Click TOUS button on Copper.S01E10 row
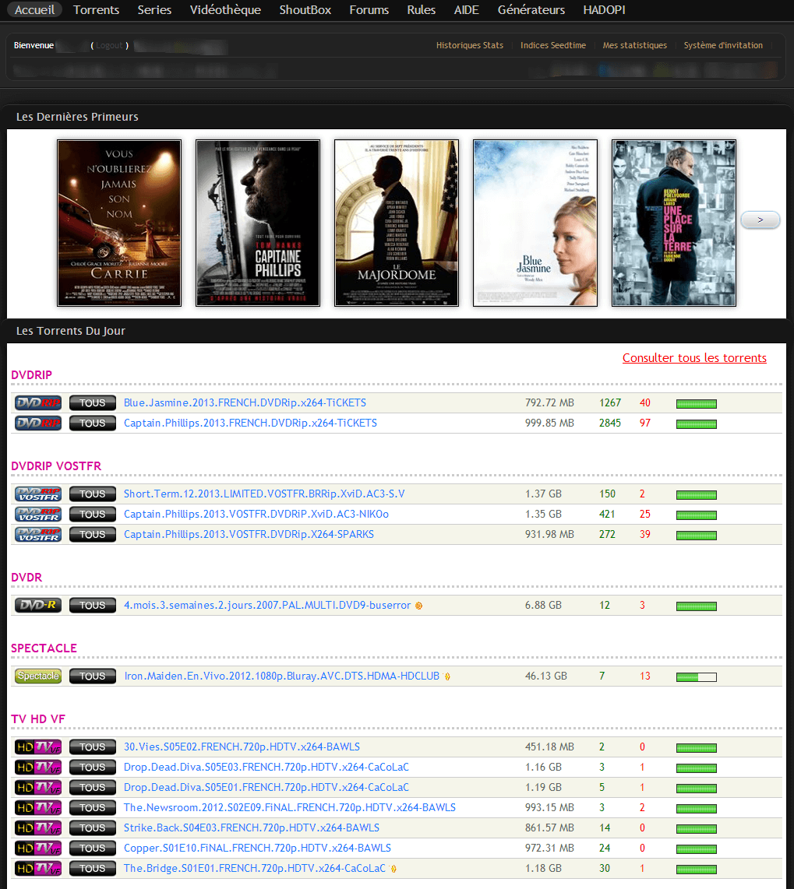 [x=93, y=849]
